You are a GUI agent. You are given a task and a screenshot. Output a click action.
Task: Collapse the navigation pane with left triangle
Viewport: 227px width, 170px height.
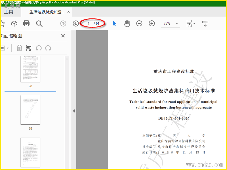74,111
